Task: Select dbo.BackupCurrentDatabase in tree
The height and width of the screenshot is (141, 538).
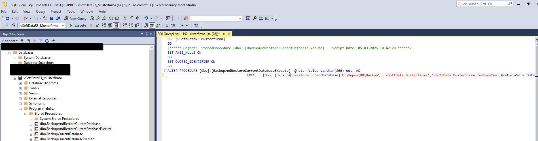Action: (x=62, y=134)
